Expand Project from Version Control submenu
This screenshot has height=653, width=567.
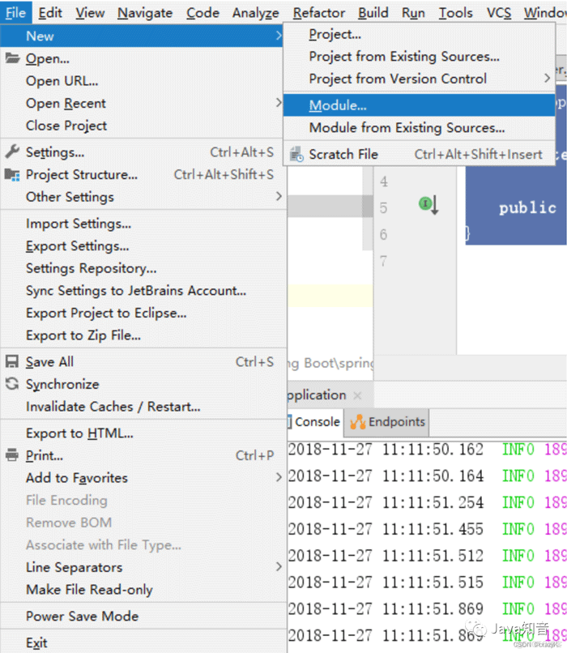pyautogui.click(x=547, y=79)
